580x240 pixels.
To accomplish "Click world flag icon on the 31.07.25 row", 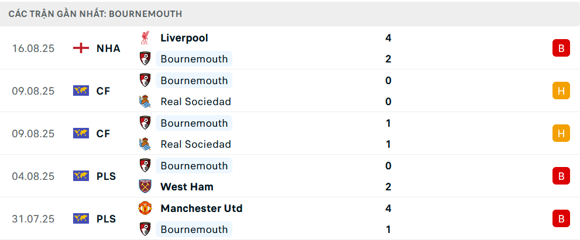I will point(81,219).
